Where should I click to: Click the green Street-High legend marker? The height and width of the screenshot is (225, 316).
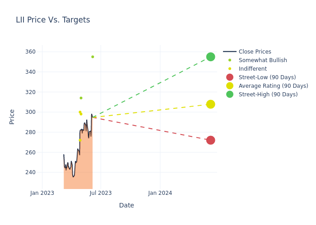point(230,94)
